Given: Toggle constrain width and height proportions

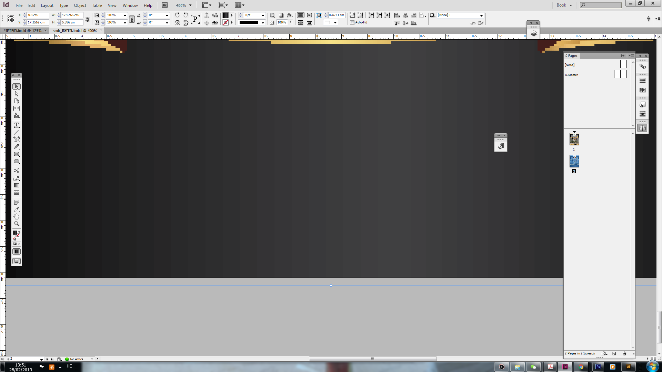Looking at the screenshot, I should [x=87, y=19].
